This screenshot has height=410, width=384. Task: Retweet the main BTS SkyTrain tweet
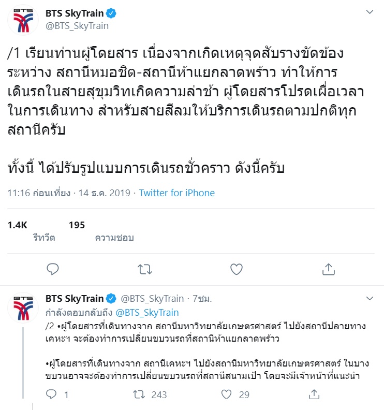(x=144, y=269)
